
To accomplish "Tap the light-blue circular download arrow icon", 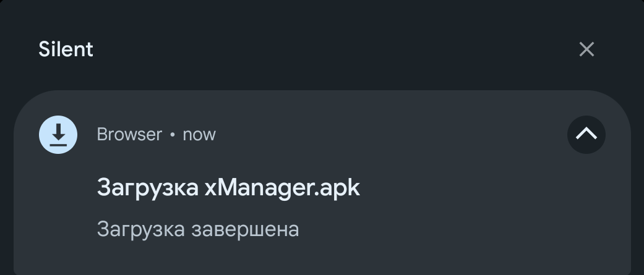I will click(58, 135).
